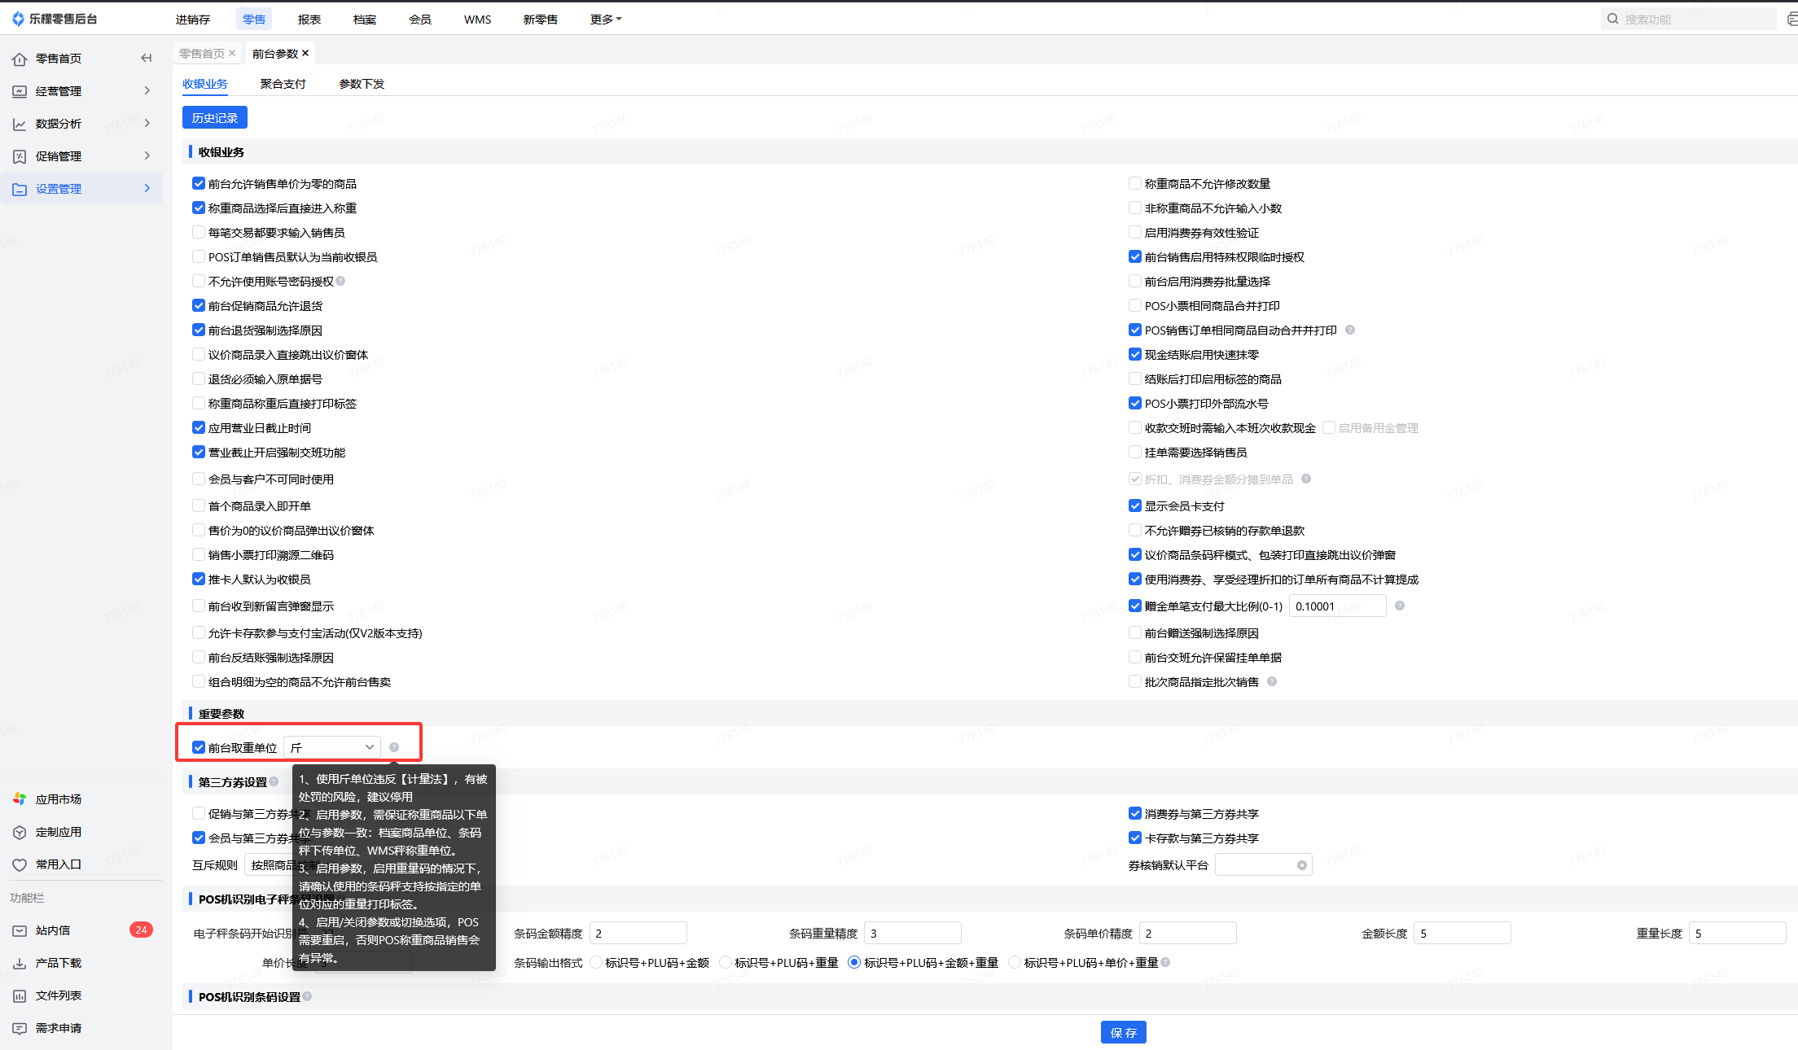Enable 每笔交易都要求输入销售员 checkbox
Image resolution: width=1798 pixels, height=1050 pixels.
[x=199, y=233]
